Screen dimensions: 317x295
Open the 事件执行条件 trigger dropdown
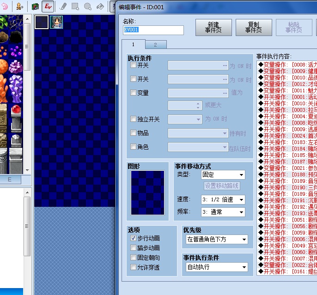[217, 267]
